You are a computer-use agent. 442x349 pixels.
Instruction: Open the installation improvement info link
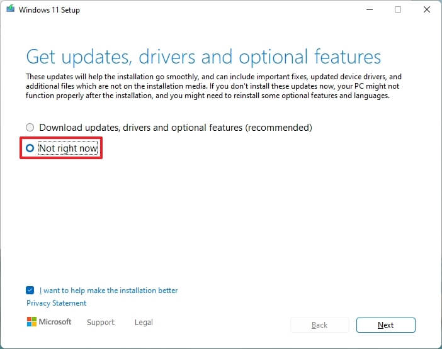108,291
